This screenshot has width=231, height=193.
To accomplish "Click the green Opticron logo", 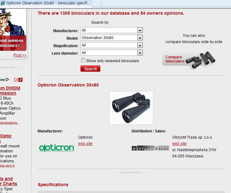I will coord(57,148).
